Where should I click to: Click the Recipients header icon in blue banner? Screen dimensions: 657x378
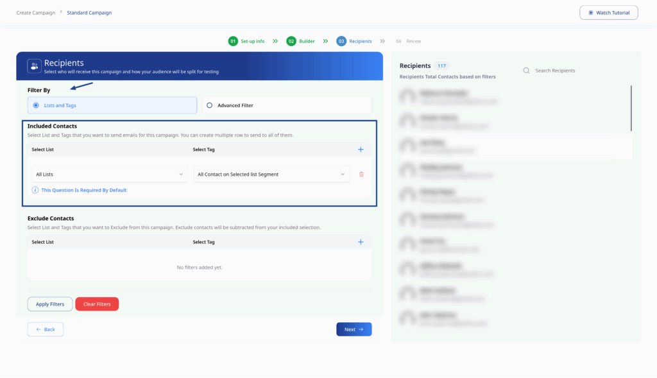pos(34,66)
